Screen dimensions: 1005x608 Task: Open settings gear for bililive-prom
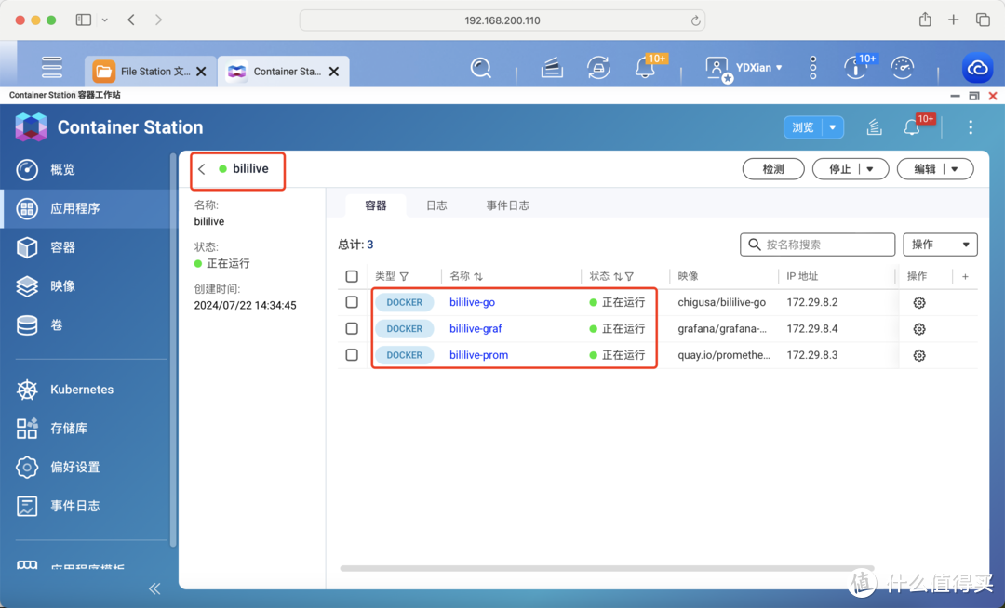click(919, 355)
